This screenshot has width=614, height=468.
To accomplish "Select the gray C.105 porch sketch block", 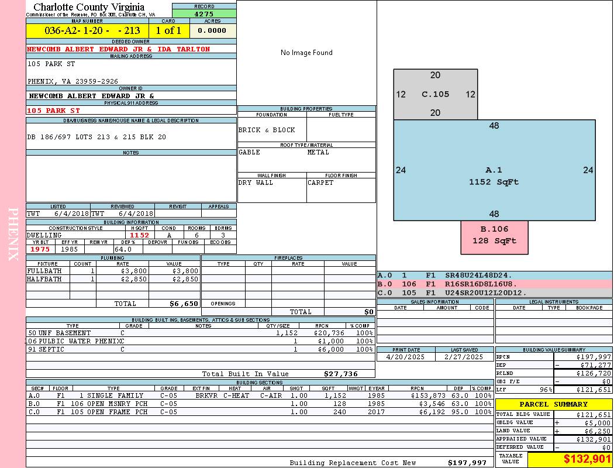I will pos(435,94).
